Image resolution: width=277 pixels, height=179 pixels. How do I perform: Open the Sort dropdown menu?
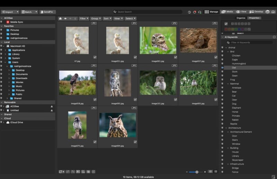coord(107,19)
